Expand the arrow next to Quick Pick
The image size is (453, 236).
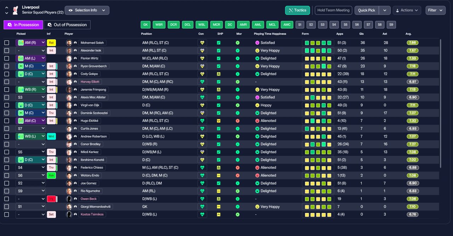tap(385, 10)
